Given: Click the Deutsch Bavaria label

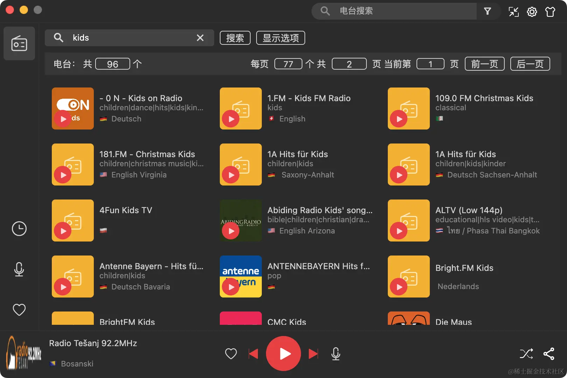Looking at the screenshot, I should (141, 287).
